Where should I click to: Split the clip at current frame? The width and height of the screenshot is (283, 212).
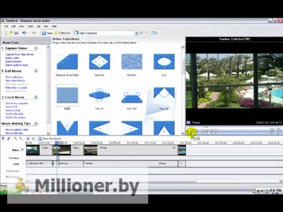pos(272,131)
